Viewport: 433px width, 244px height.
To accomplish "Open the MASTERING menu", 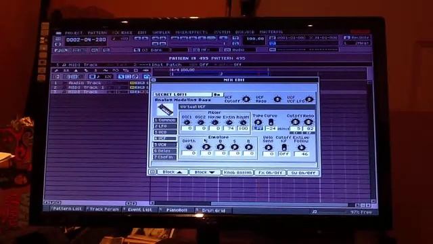I will click(x=271, y=32).
